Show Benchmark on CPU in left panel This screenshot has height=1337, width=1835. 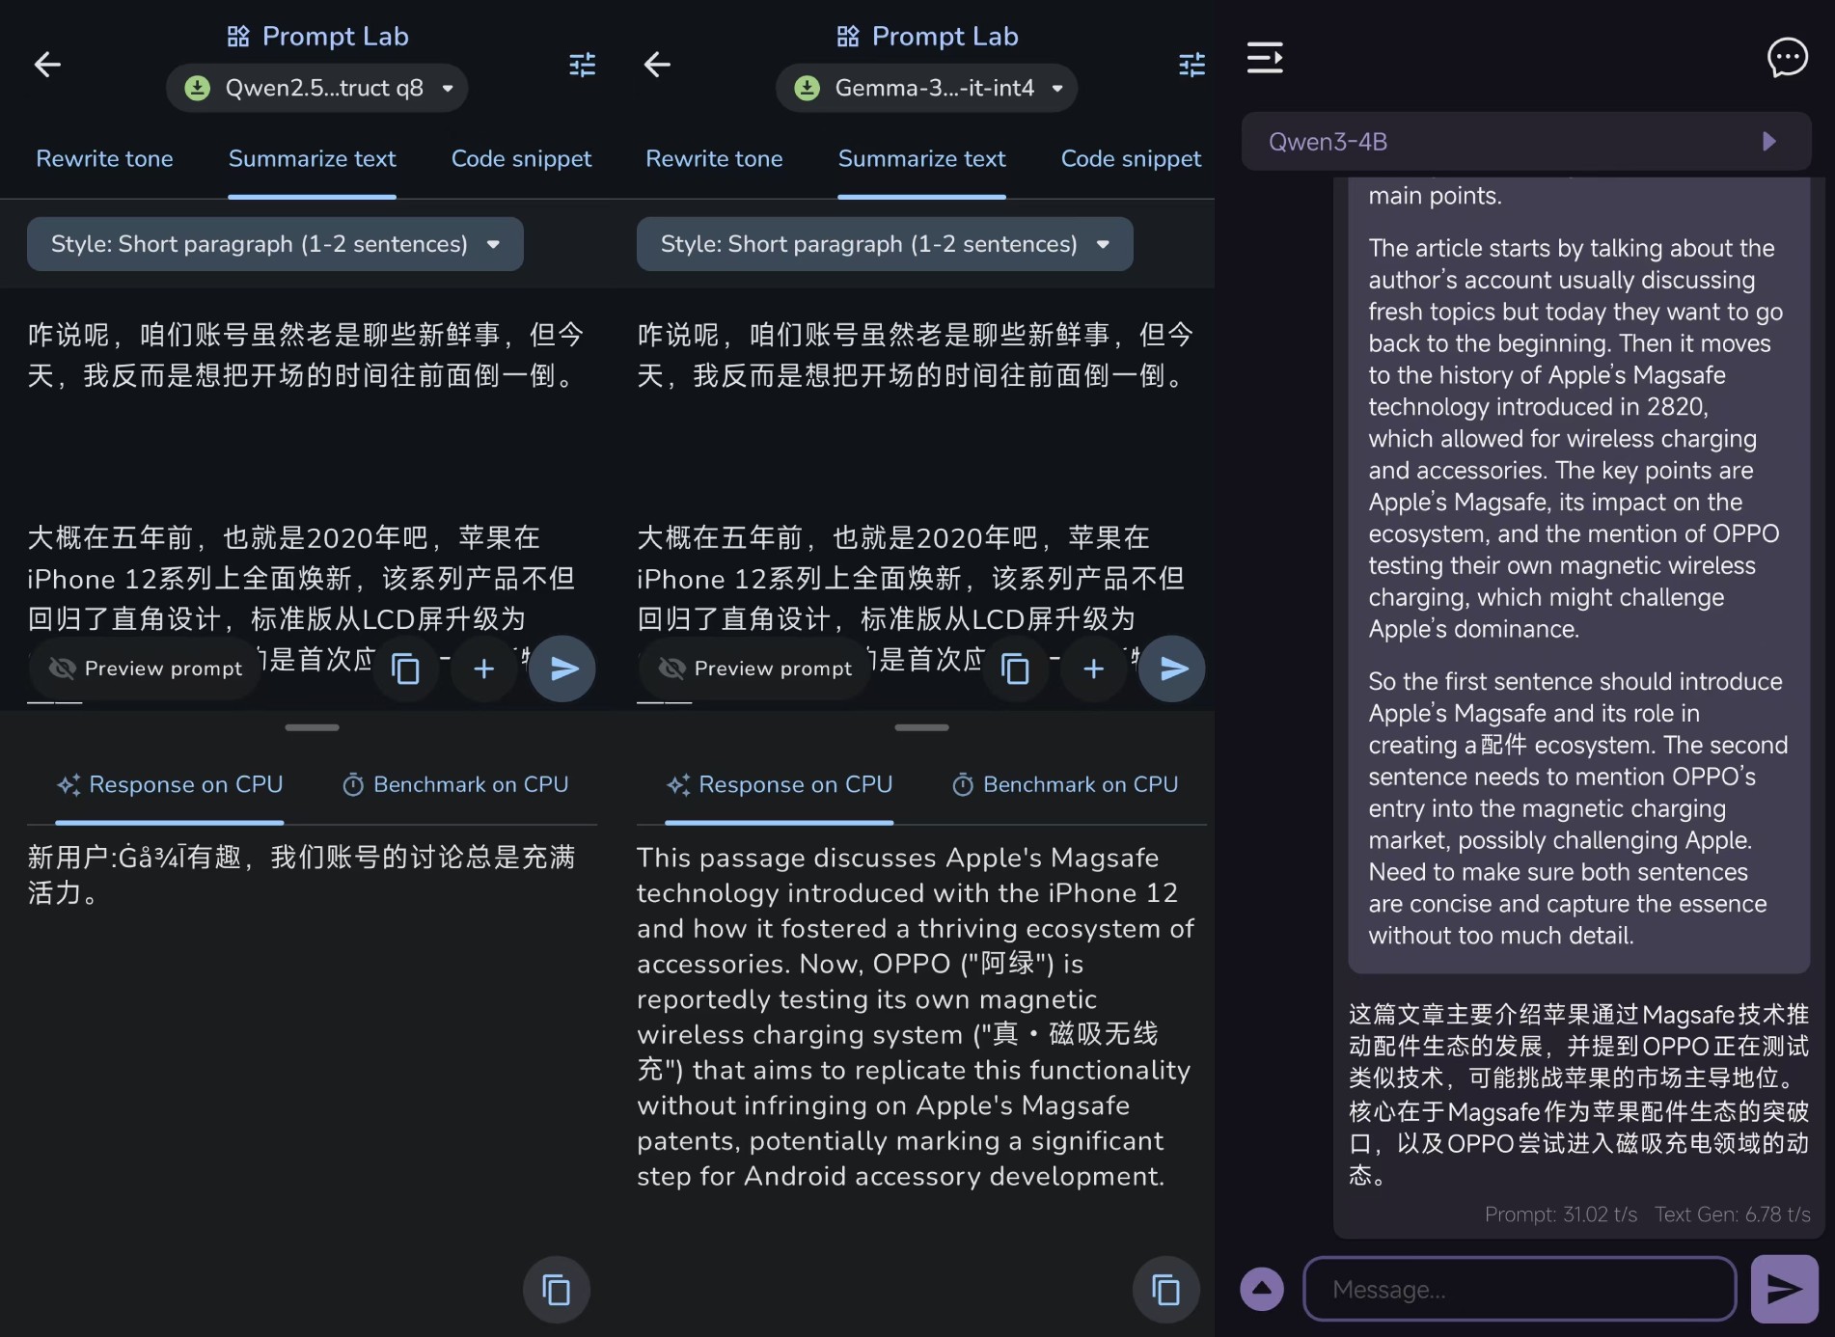(455, 785)
